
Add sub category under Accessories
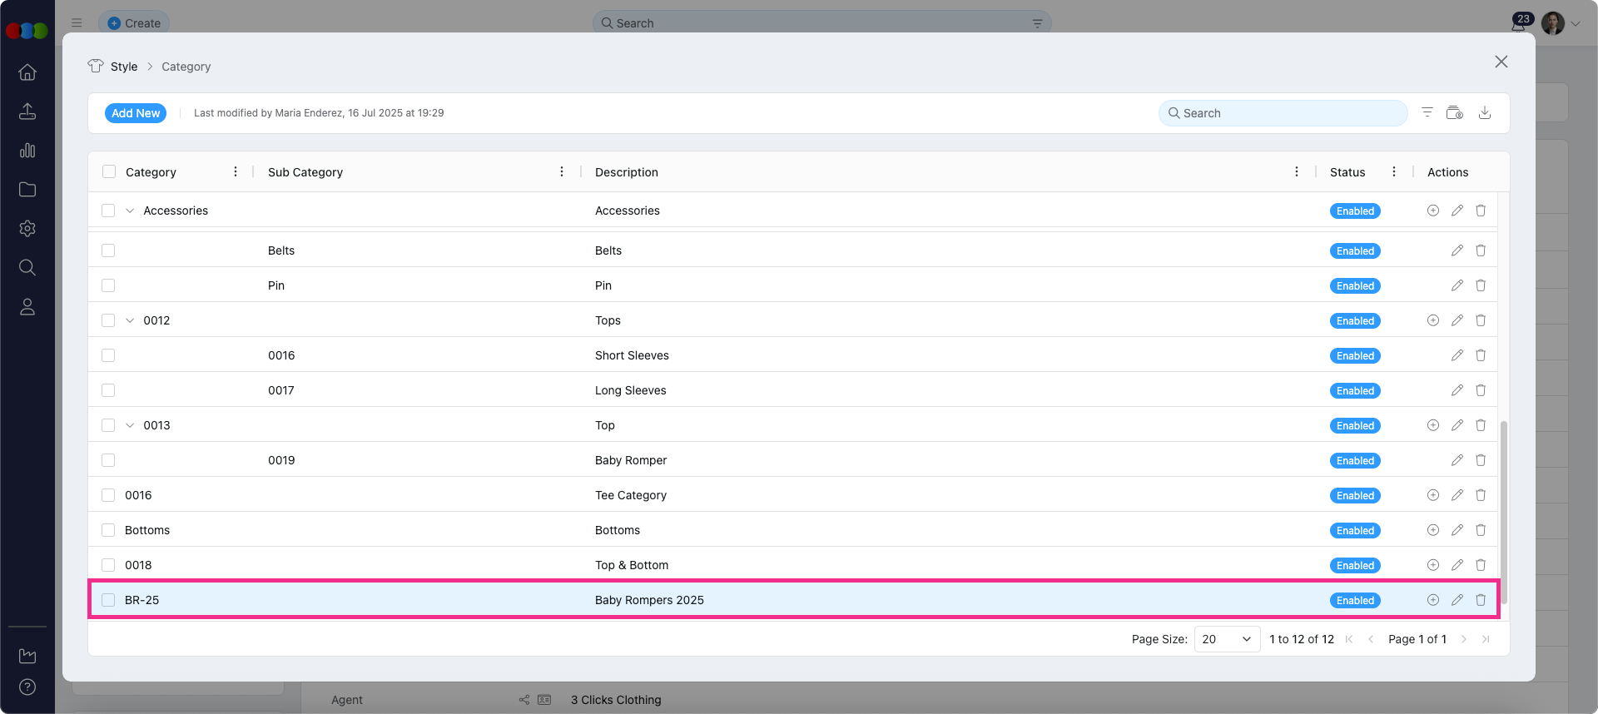point(1432,211)
